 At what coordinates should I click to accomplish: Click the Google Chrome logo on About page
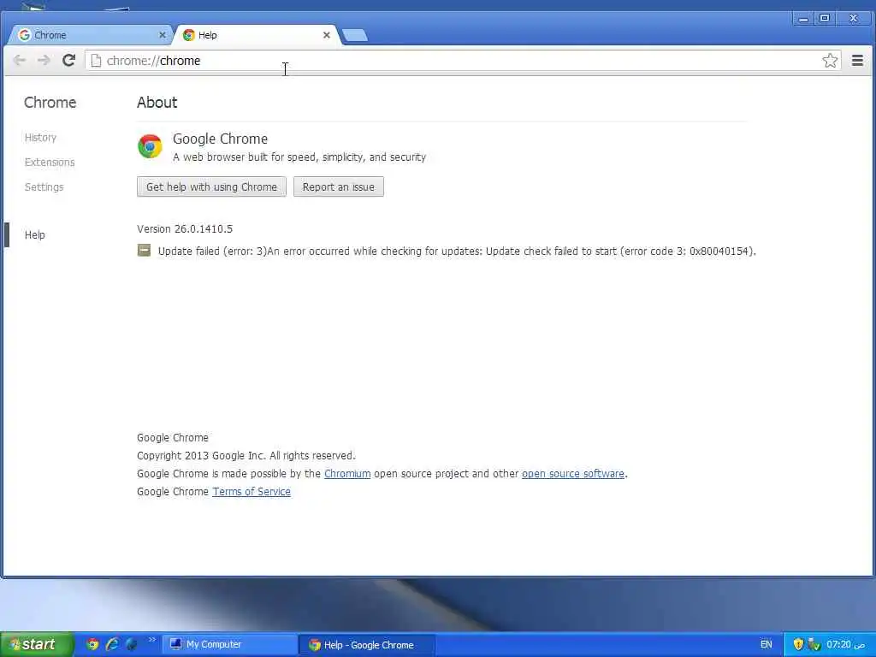[150, 146]
